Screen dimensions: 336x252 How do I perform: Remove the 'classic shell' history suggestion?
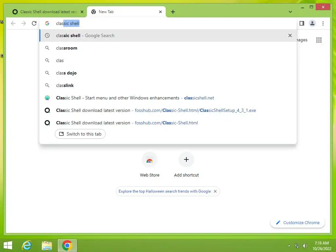[290, 35]
